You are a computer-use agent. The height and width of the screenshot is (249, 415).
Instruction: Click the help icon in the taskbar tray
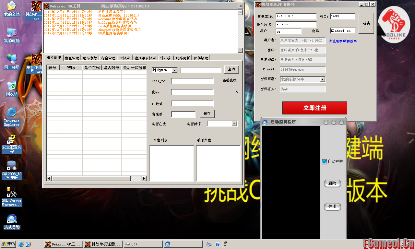tap(218, 244)
